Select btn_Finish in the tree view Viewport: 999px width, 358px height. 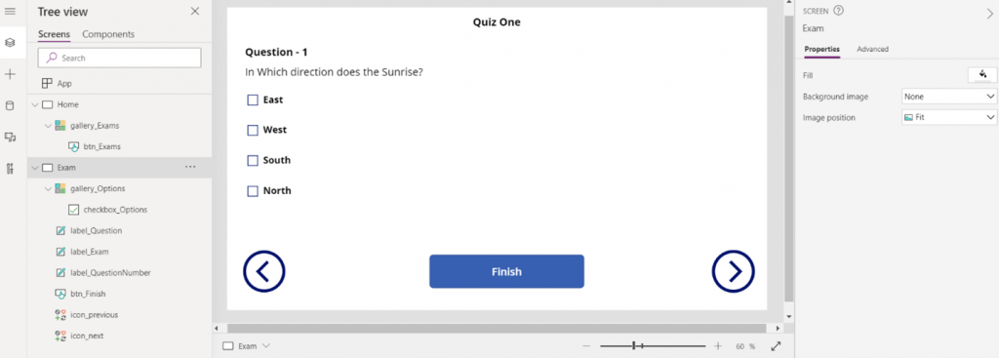click(88, 294)
